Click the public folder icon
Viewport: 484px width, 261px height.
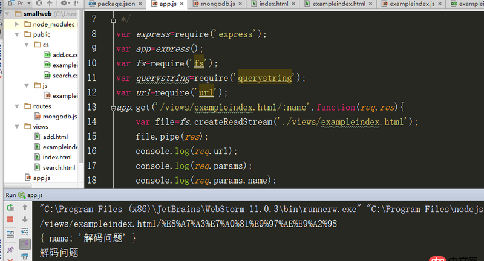28,34
